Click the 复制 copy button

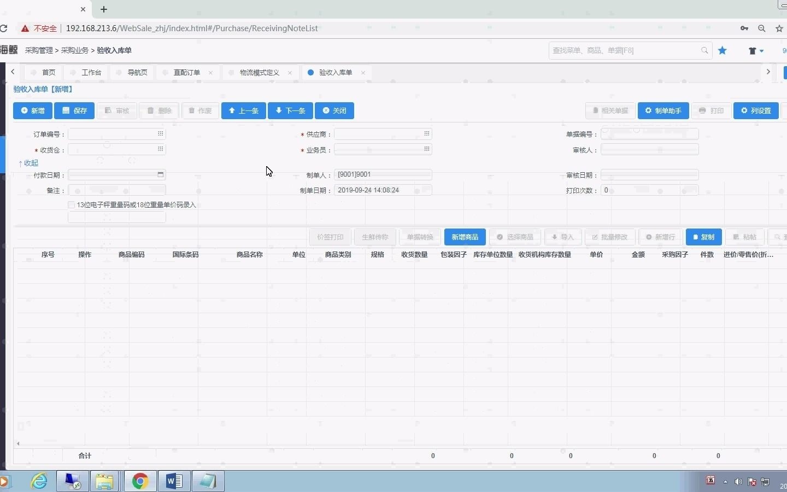coord(704,237)
